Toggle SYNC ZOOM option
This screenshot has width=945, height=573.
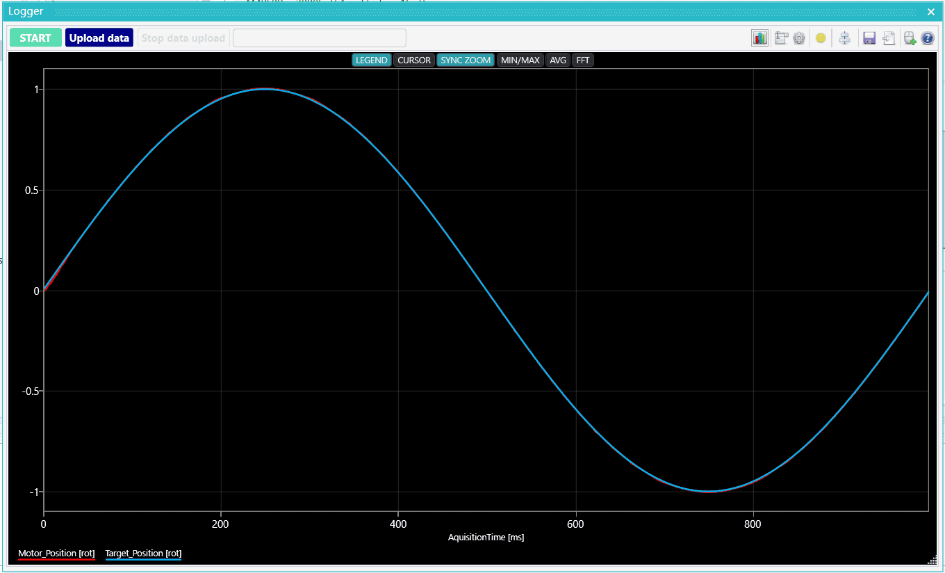[x=466, y=60]
